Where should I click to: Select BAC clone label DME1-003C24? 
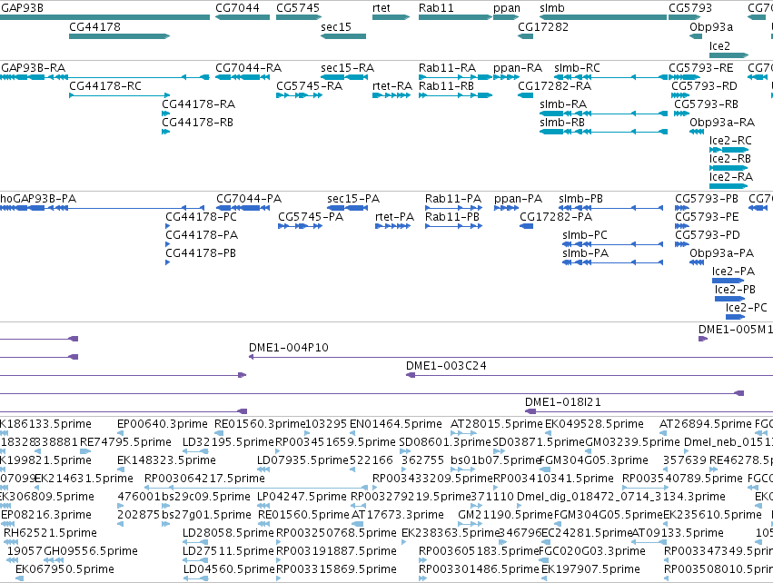[x=446, y=366]
